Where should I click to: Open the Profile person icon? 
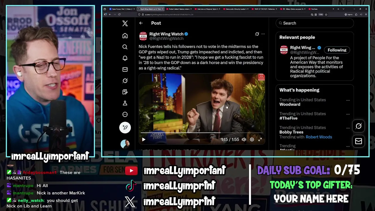125,103
